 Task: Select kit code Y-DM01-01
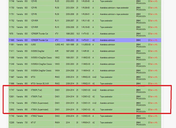pos(86,103)
